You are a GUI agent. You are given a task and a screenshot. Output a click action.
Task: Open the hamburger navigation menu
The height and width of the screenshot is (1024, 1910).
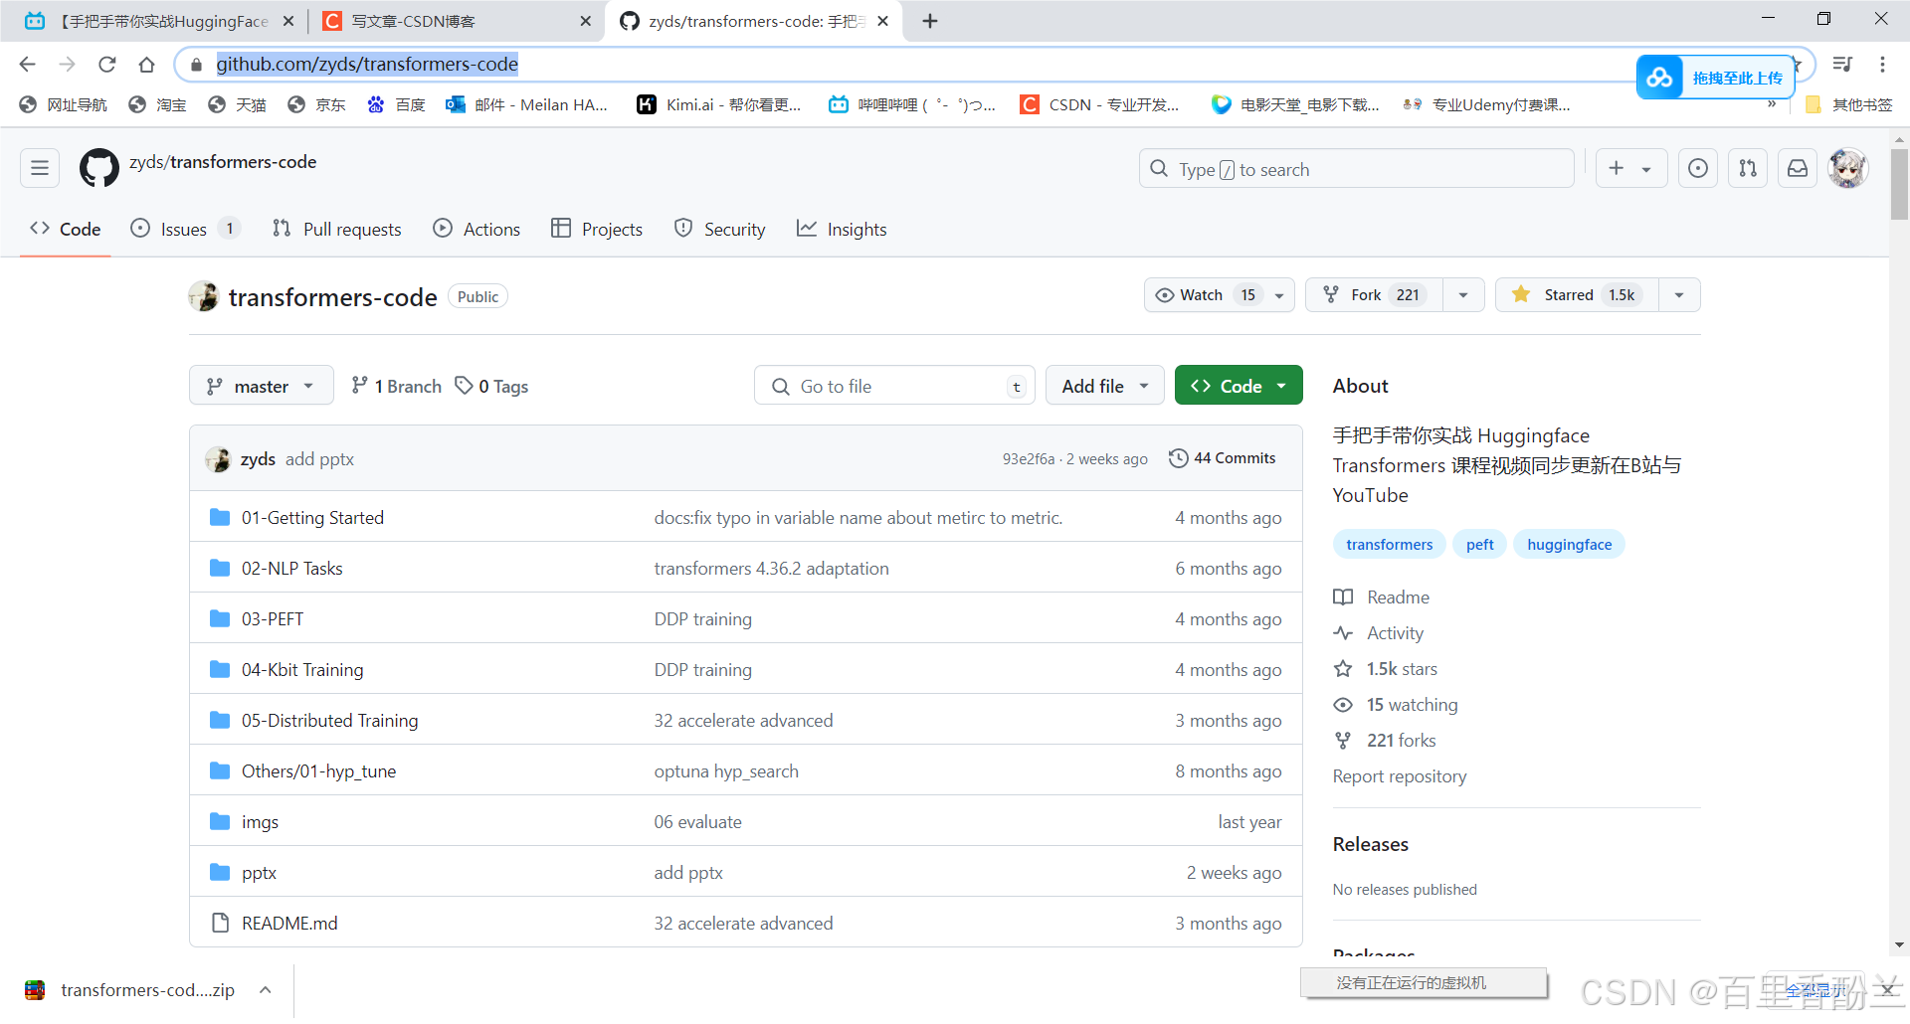(x=40, y=169)
